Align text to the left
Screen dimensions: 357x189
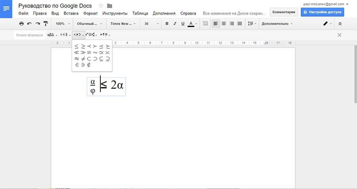(216, 23)
